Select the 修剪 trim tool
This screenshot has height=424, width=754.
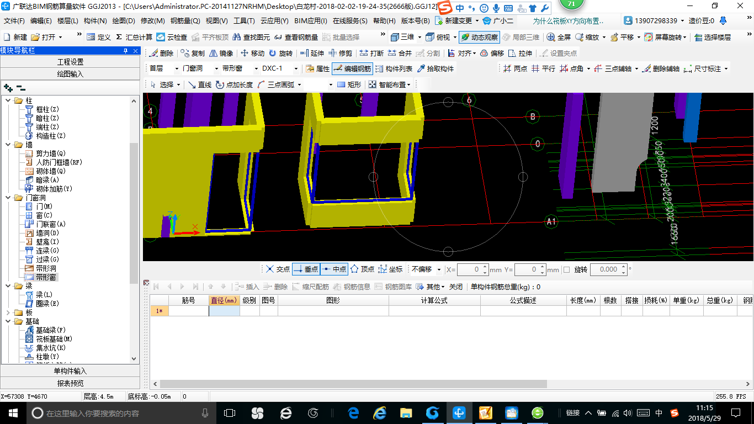pos(340,53)
